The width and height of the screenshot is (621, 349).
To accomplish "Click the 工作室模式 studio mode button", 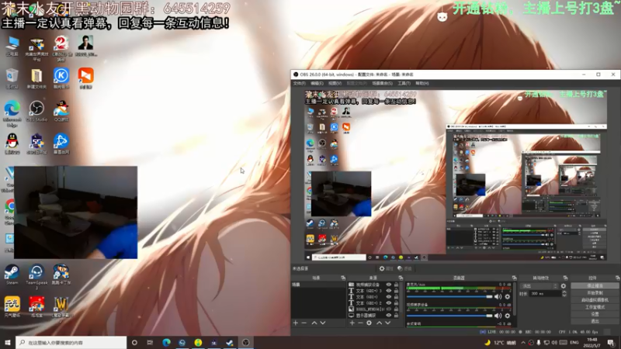I will [595, 307].
